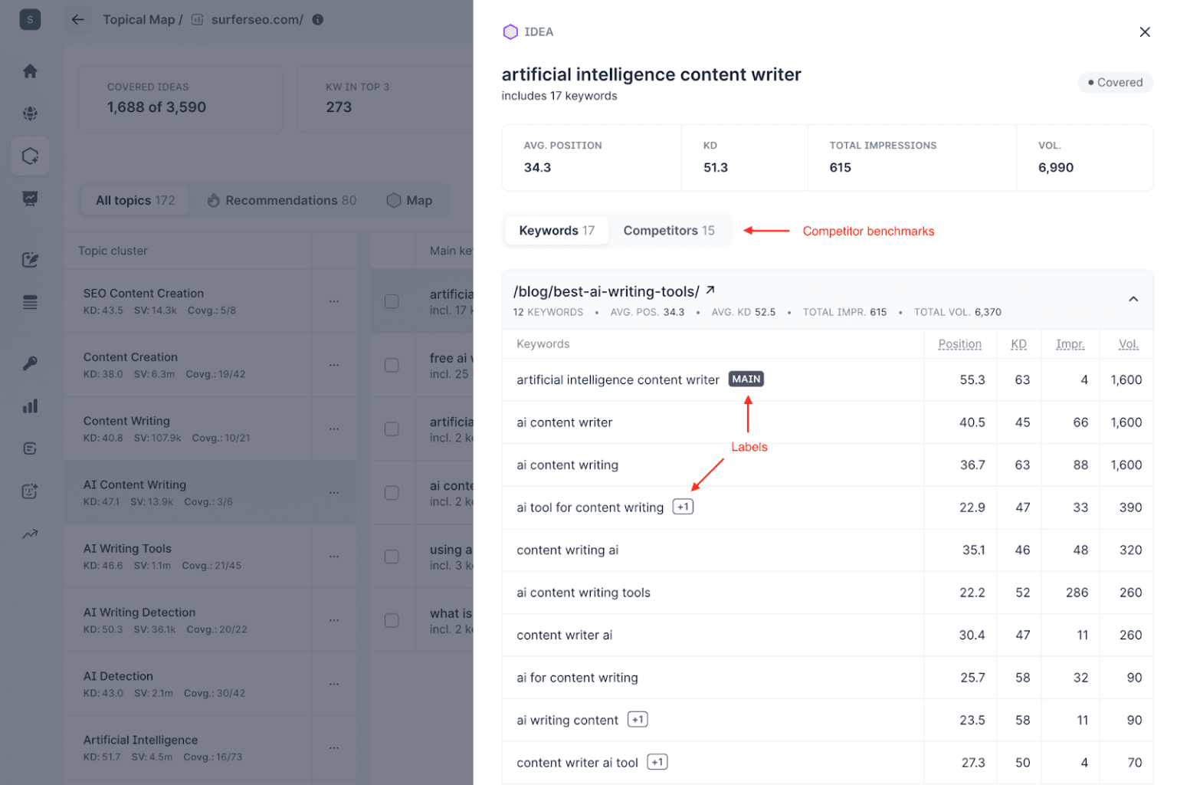Tick checkbox for using a row
The image size is (1177, 785).
pos(392,557)
